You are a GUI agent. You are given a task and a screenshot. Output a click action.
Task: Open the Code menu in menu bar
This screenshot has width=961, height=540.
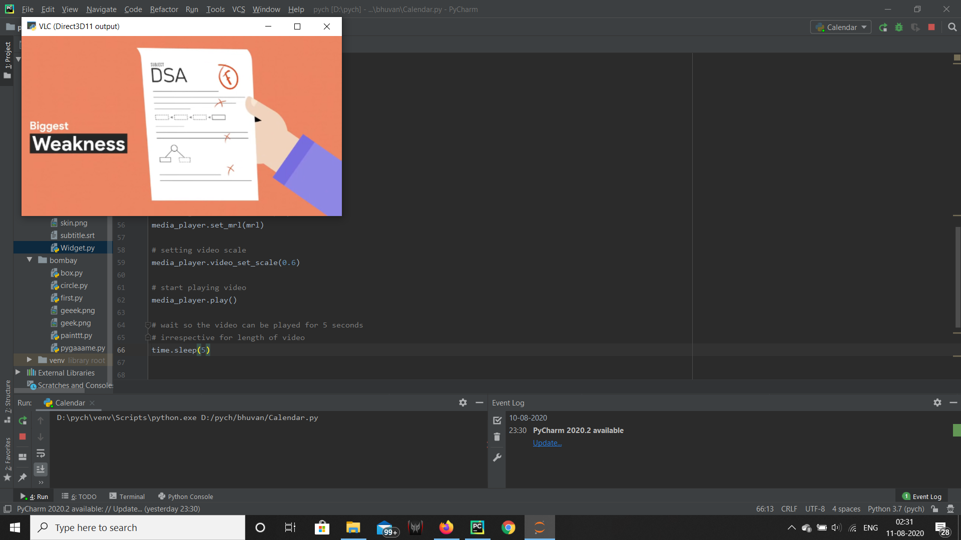(x=133, y=8)
